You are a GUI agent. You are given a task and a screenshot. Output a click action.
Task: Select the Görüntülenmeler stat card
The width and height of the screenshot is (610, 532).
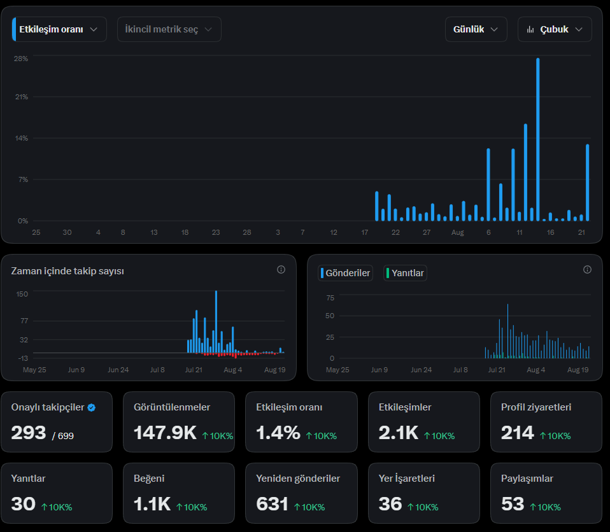coord(179,422)
